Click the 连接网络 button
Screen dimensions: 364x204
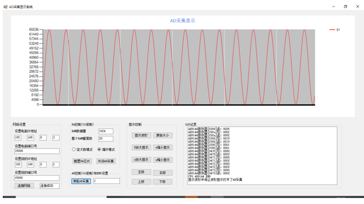24,186
